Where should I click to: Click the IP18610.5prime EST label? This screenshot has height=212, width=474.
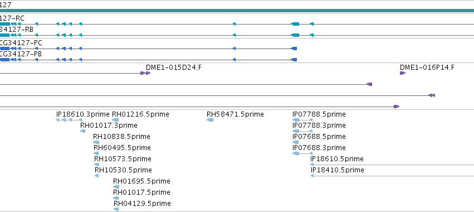point(337,159)
